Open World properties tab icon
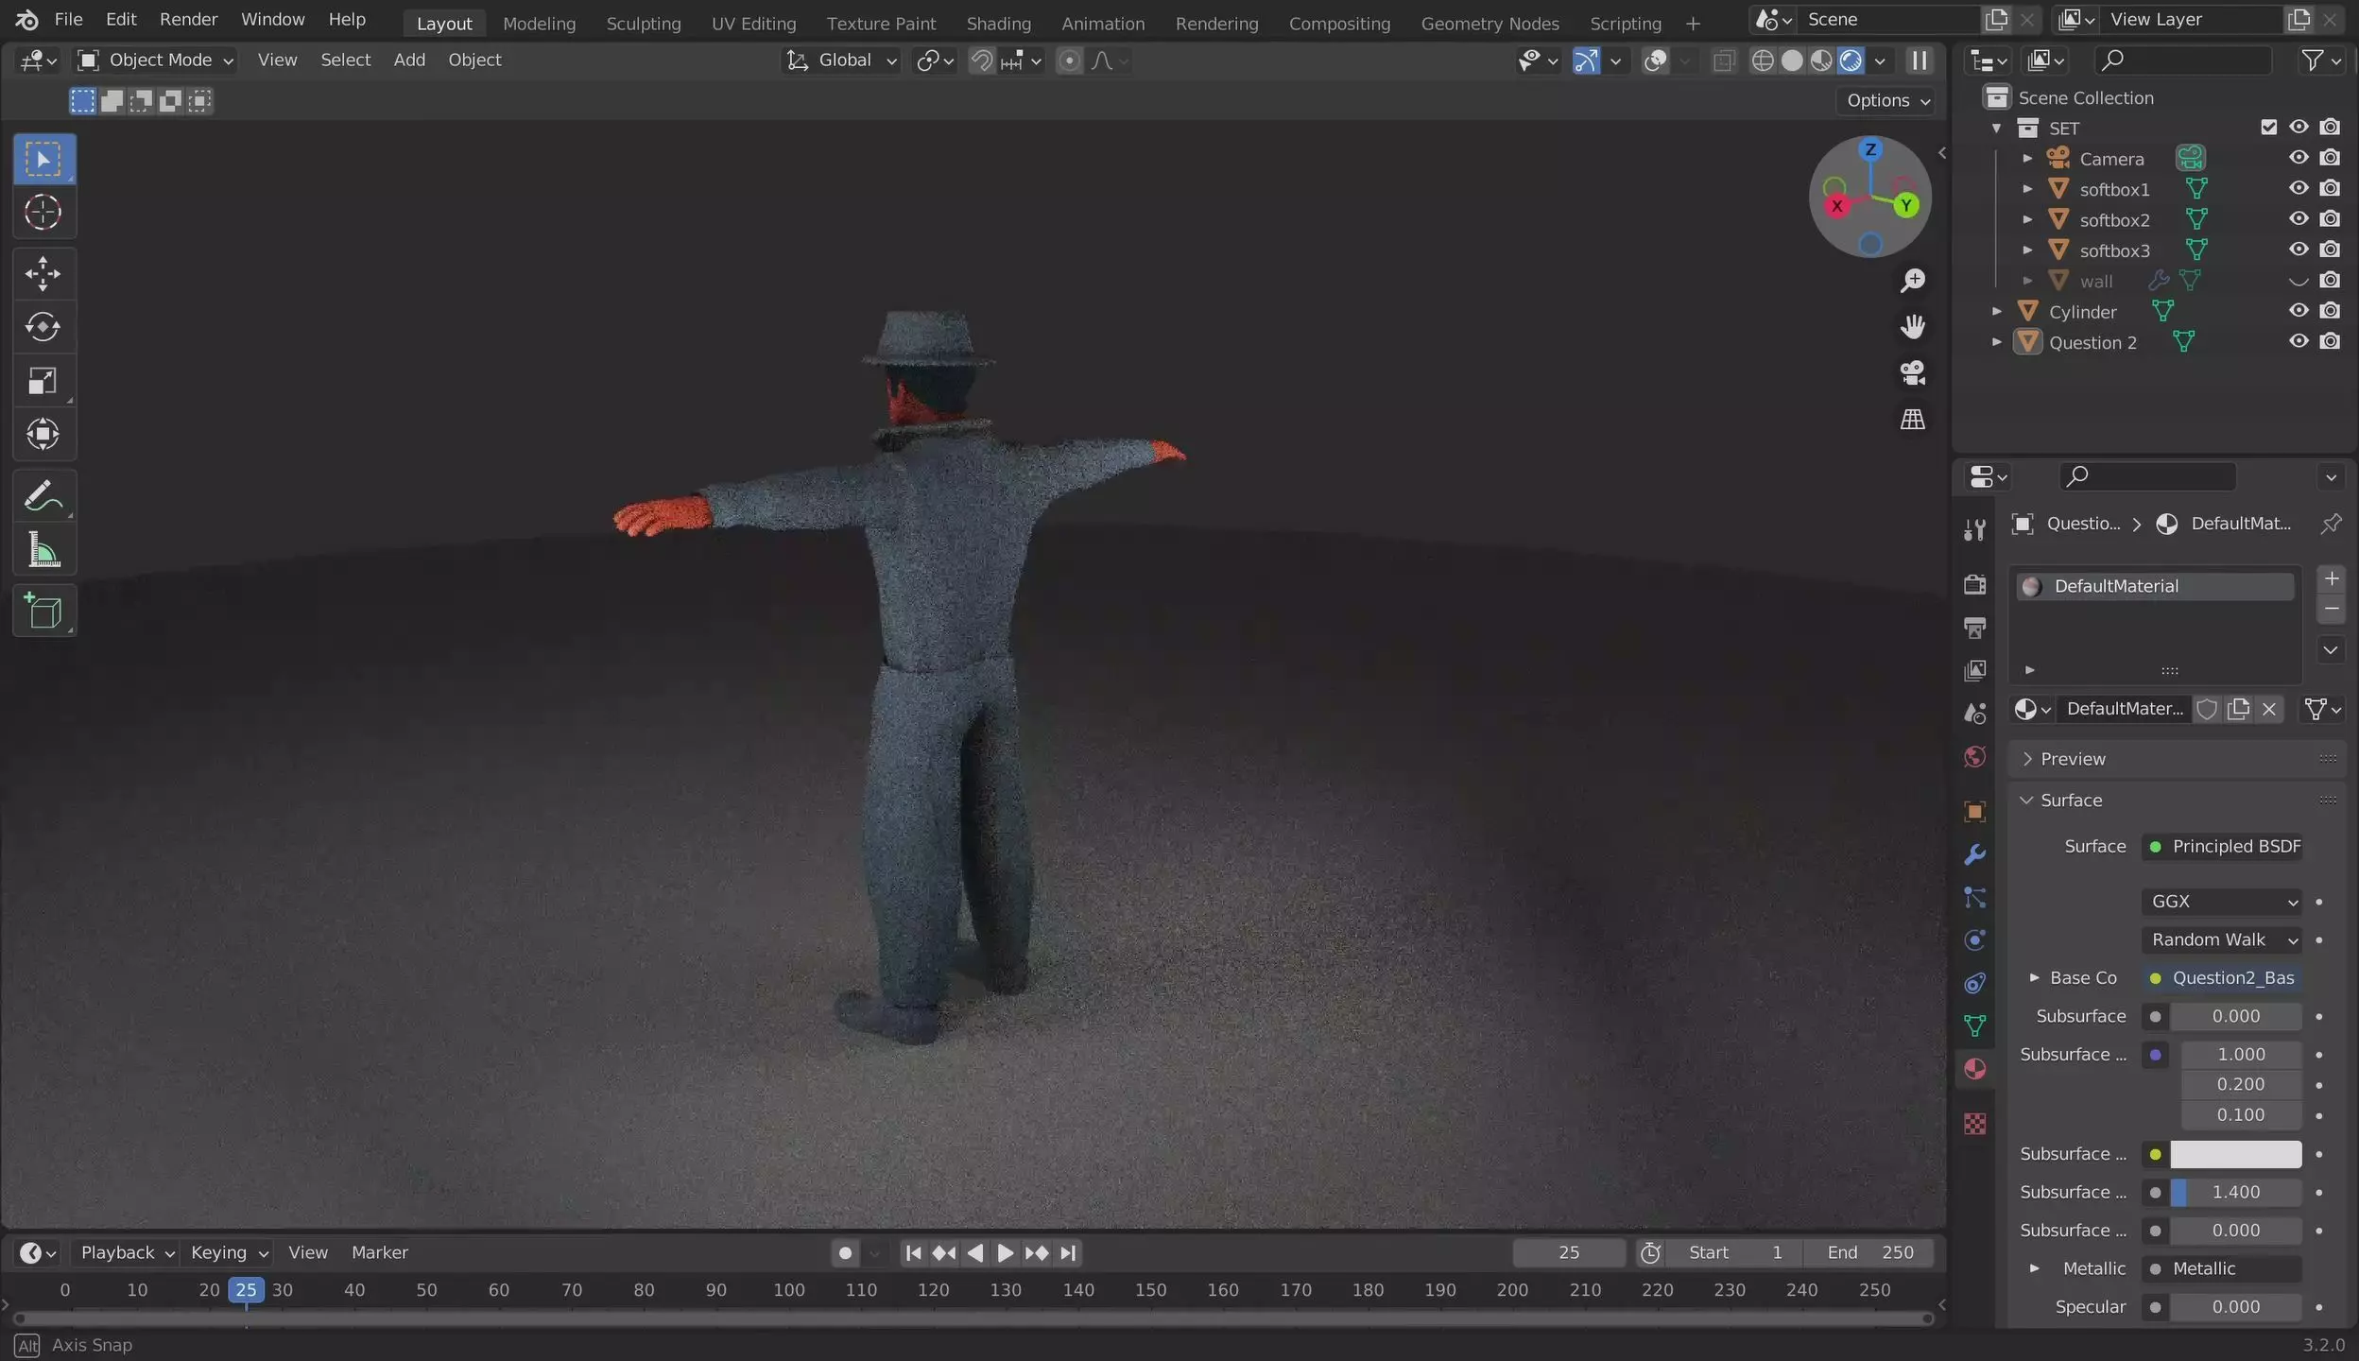This screenshot has width=2359, height=1361. (1974, 757)
